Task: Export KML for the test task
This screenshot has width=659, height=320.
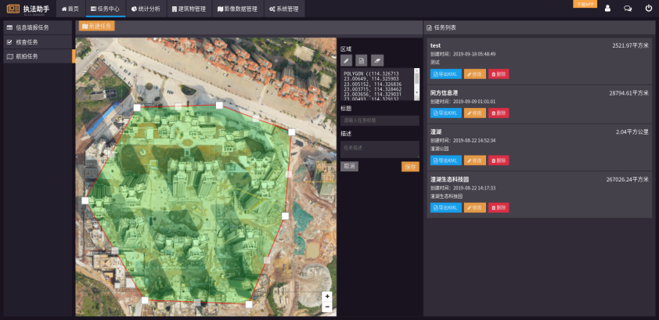Action: (445, 74)
